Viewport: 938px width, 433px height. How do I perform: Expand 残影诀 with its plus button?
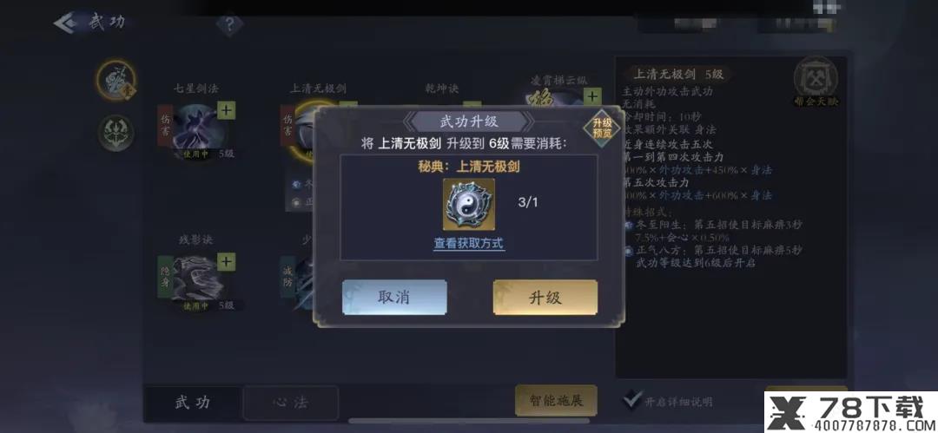(x=226, y=262)
